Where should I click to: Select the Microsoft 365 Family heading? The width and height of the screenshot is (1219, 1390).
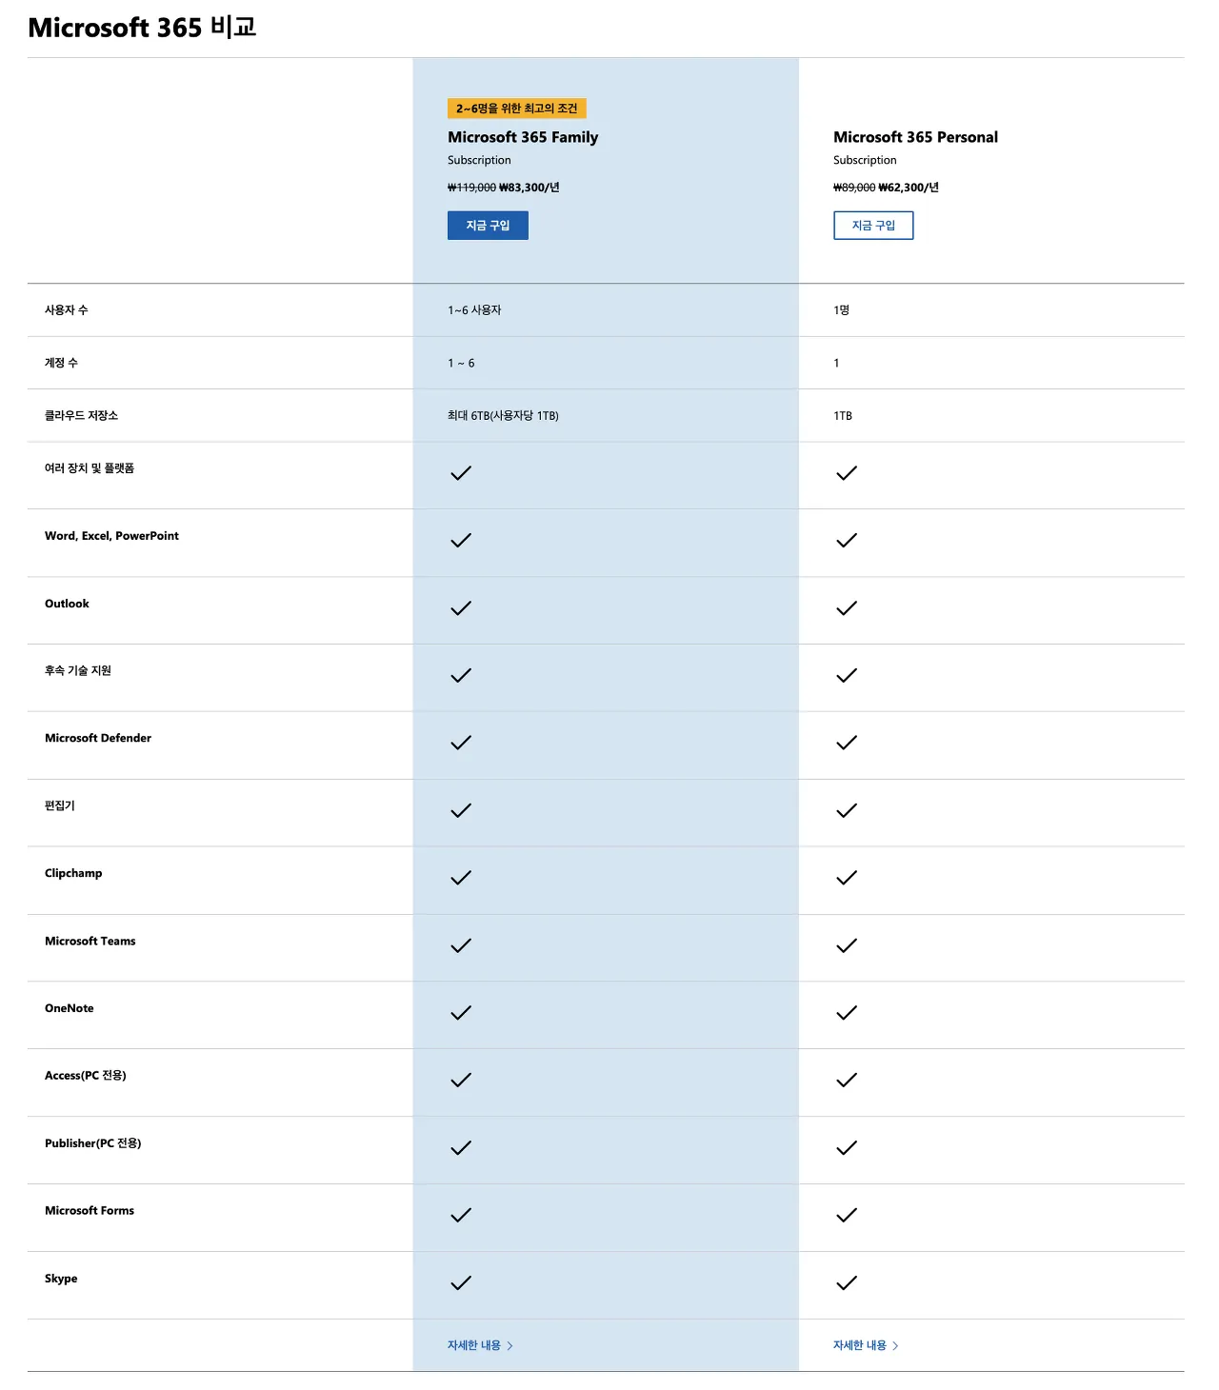(x=523, y=137)
